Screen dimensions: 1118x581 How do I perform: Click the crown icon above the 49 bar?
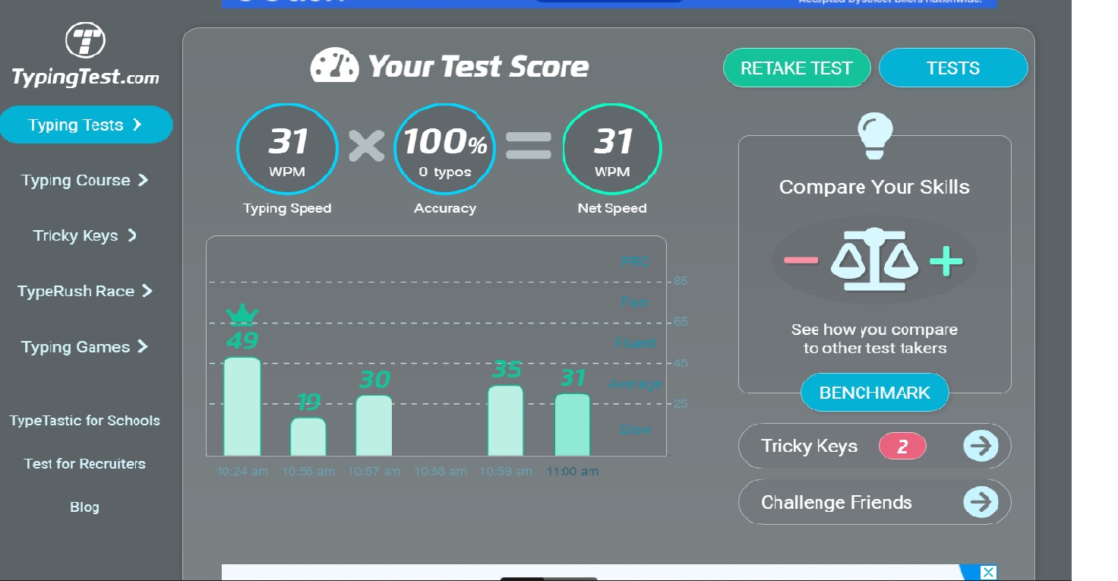pos(242,314)
